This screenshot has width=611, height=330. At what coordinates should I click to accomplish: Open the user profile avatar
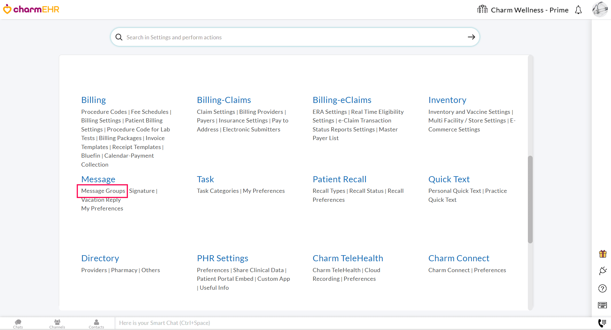[x=599, y=10]
